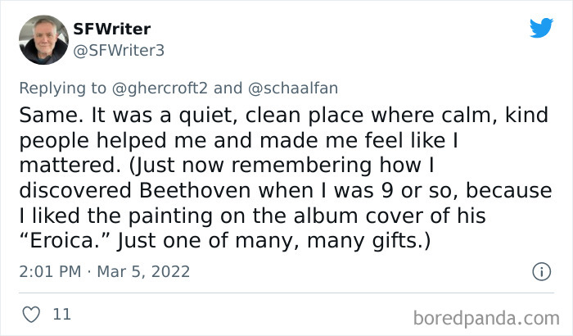Viewport: 573px width, 336px height.
Task: Click the 11 likes count
Action: [61, 313]
